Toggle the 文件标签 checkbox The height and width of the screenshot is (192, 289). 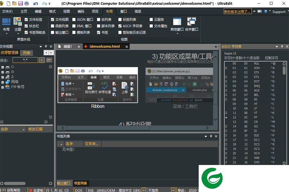[x=26, y=19]
